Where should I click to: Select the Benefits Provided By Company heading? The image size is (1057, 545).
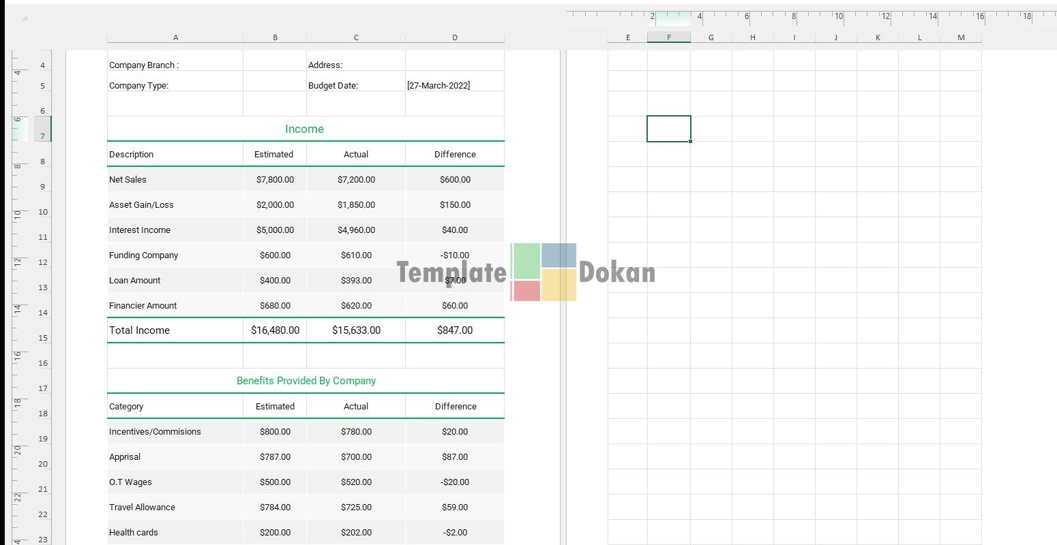pos(306,381)
